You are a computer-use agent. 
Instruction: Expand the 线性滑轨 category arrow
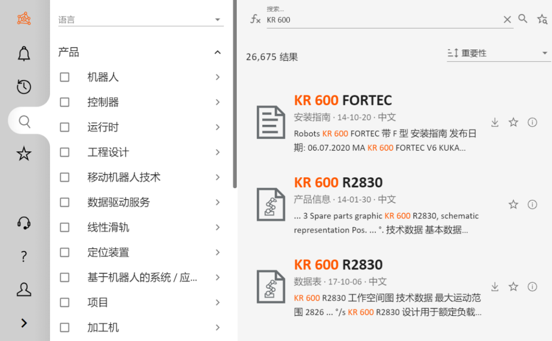[218, 227]
